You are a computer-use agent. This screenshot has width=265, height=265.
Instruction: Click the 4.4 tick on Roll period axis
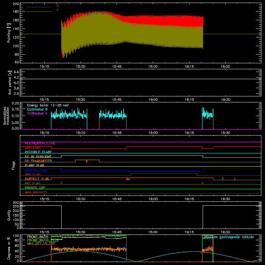pyautogui.click(x=16, y=72)
